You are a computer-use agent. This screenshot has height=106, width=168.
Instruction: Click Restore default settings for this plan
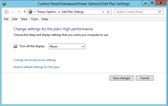(x=36, y=67)
